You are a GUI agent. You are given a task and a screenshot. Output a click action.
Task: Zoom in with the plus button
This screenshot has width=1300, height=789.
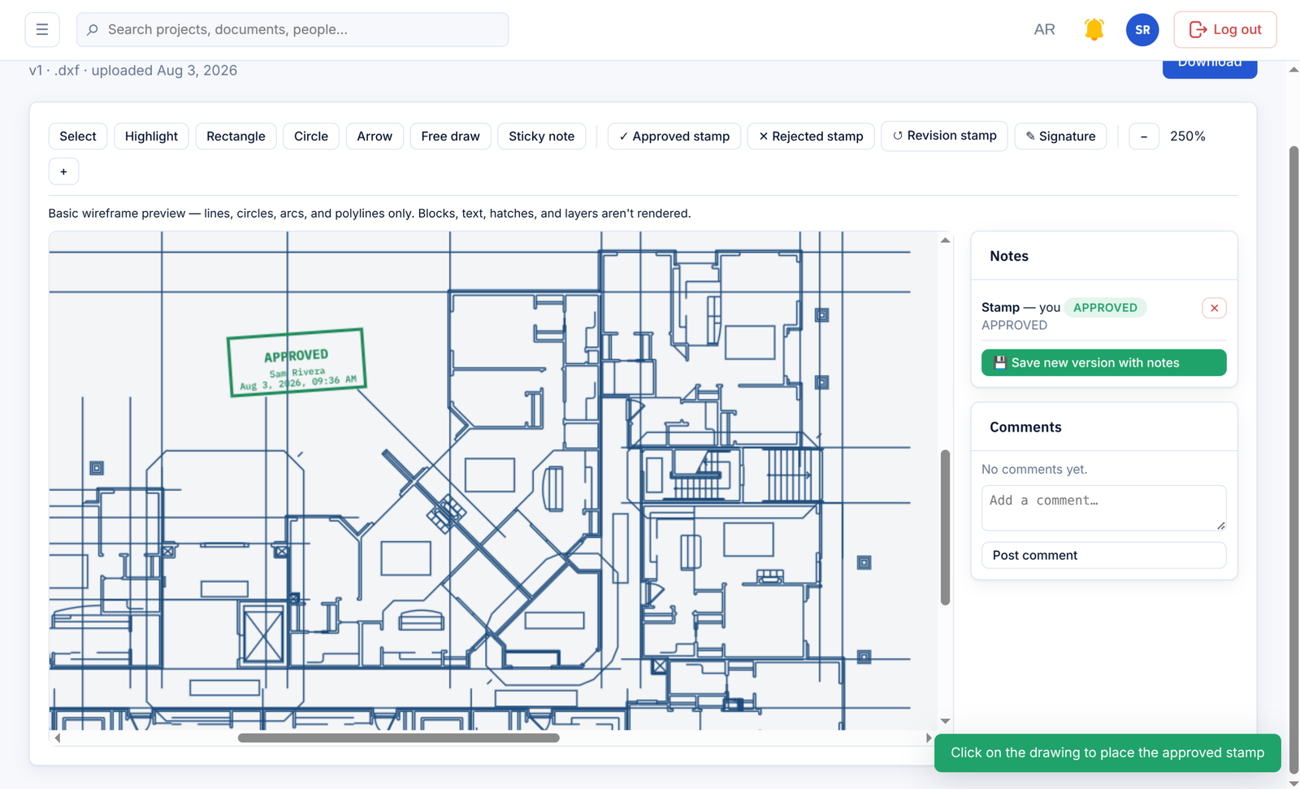point(63,171)
